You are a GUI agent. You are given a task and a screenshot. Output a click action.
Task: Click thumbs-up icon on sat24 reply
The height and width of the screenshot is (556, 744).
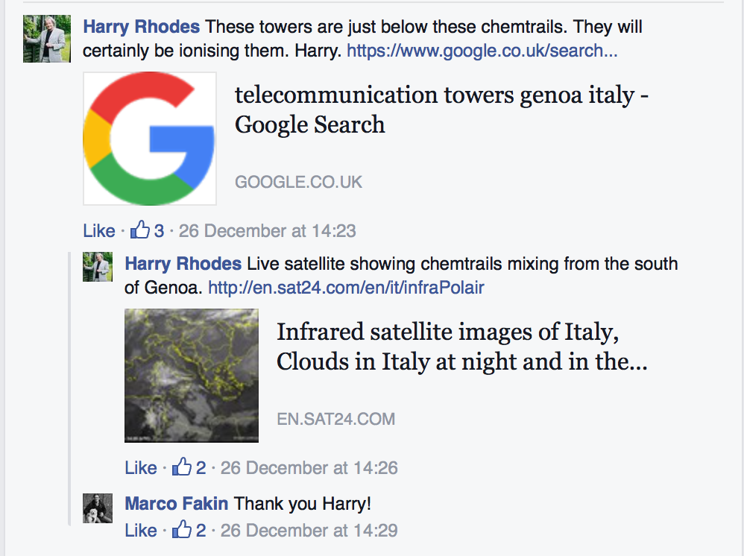(x=182, y=467)
